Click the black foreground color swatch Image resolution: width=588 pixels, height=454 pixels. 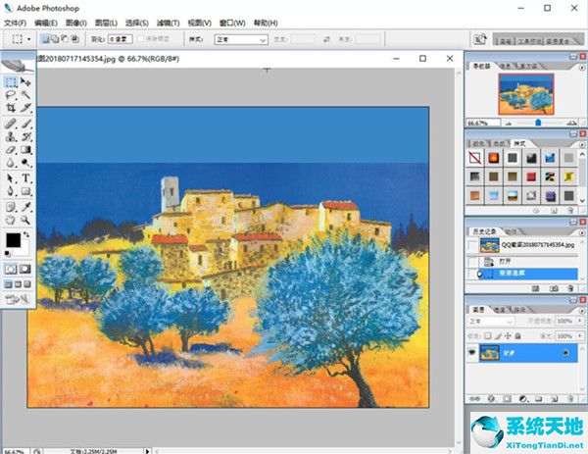point(13,240)
